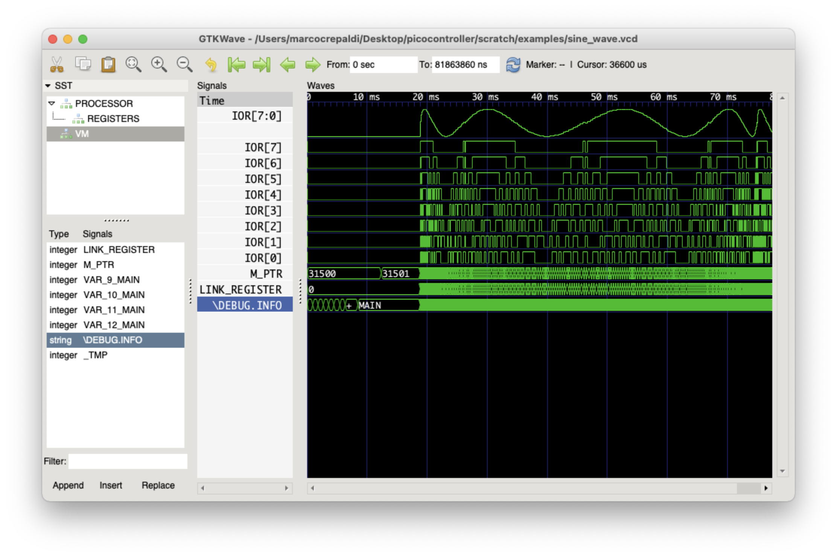The height and width of the screenshot is (557, 837).
Task: Click the Replace button
Action: tap(158, 485)
